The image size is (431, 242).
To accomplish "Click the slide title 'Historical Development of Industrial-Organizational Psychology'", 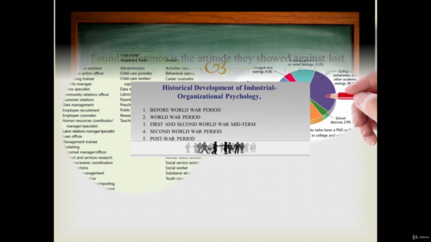I will pyautogui.click(x=219, y=92).
